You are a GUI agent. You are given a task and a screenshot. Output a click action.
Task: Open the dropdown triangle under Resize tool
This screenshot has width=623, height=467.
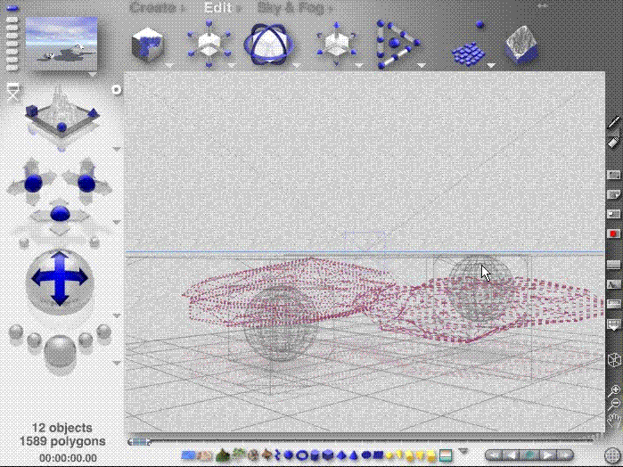pos(232,65)
